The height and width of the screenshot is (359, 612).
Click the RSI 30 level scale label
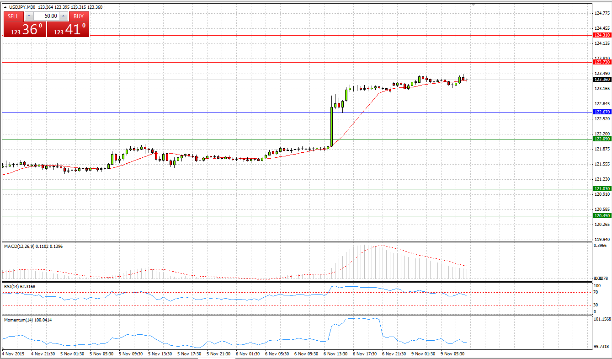pos(596,305)
